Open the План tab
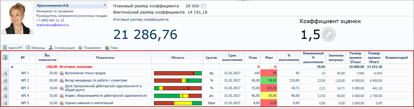 111,48
